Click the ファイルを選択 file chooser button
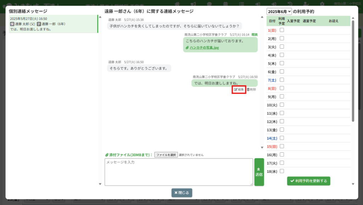 click(166, 155)
